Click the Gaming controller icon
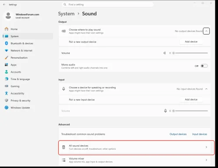 (7, 86)
